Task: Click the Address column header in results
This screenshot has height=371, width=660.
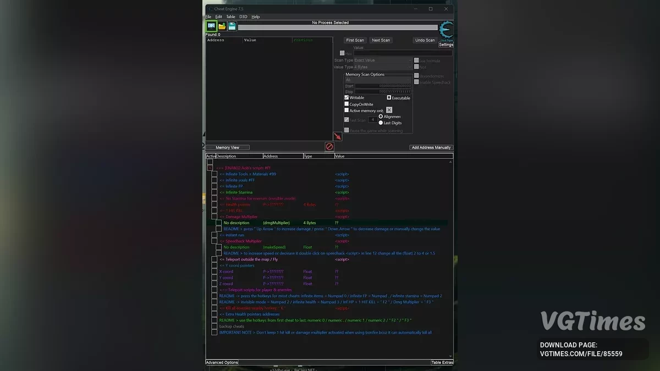Action: (x=224, y=40)
